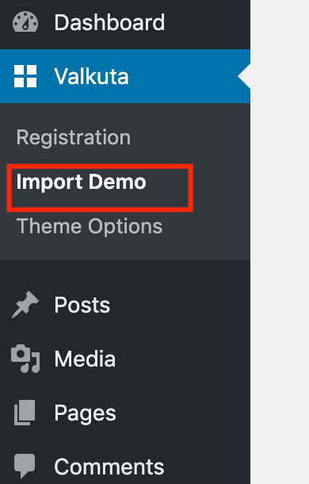Open the Pages menu label
309x484 pixels.
85,413
